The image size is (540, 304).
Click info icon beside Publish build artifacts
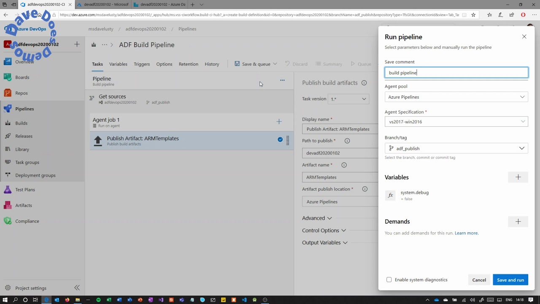(364, 83)
